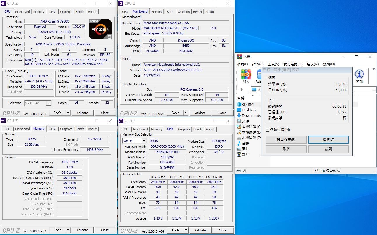377x235 pixels.
Task: Click the CPU-Z title icon of CPU window
Action: (x=4, y=4)
